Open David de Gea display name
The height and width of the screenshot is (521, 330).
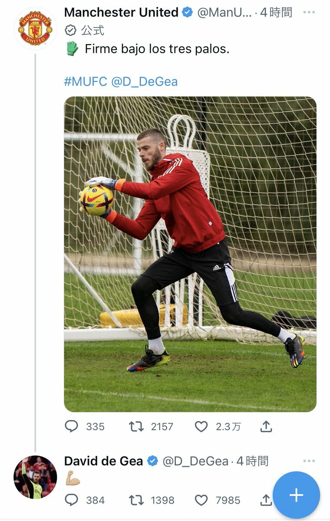pyautogui.click(x=103, y=461)
